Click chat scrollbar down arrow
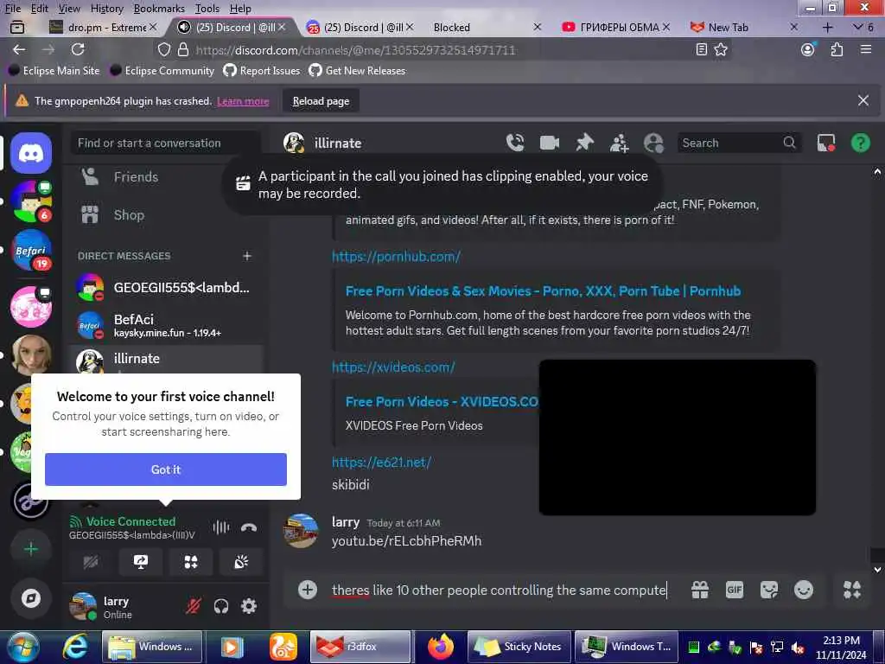 pyautogui.click(x=877, y=570)
